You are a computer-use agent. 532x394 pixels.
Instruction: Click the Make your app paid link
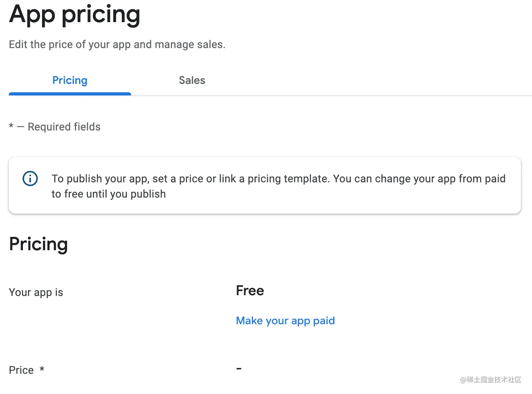pos(285,321)
